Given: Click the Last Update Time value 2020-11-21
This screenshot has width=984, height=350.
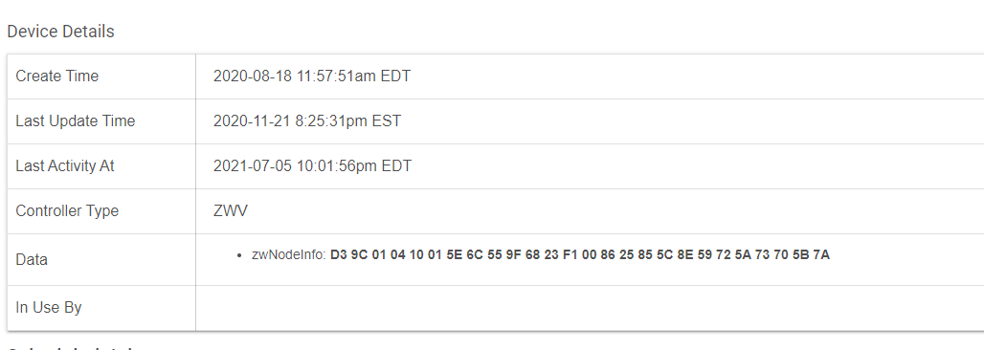Looking at the screenshot, I should [250, 121].
